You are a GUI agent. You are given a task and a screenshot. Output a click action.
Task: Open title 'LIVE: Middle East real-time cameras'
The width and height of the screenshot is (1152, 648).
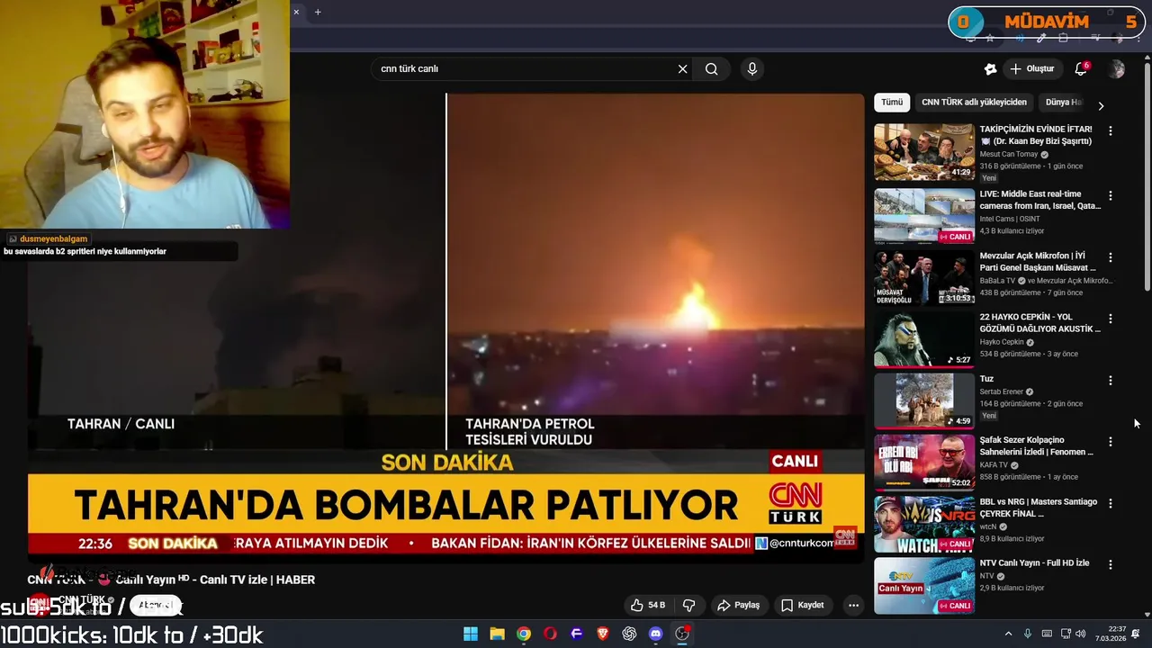point(1039,200)
